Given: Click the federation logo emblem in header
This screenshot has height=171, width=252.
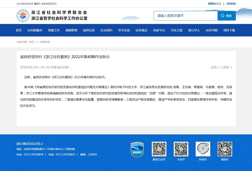Looking at the screenshot, I should pos(23,16).
